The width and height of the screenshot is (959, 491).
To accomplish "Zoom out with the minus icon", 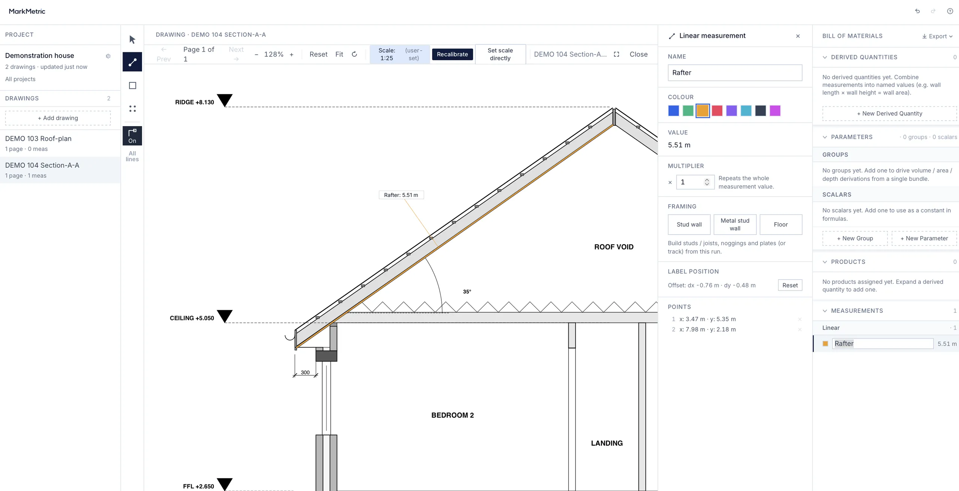I will point(256,55).
